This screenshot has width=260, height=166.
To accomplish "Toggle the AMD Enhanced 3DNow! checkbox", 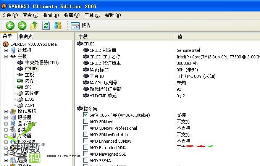I will pyautogui.click(x=86, y=141).
